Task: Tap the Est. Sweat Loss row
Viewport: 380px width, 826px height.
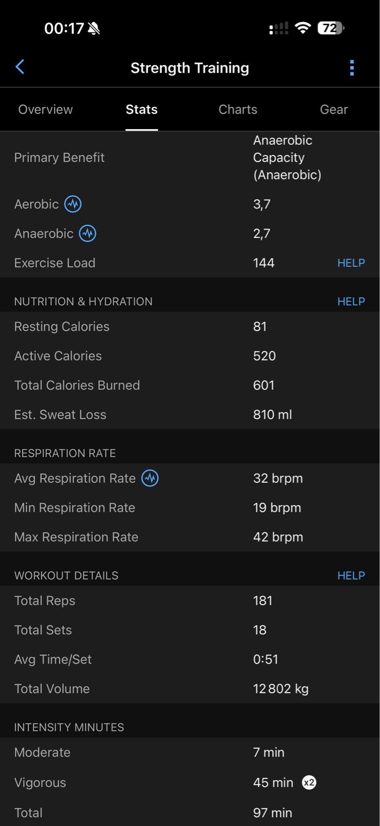Action: coord(190,415)
